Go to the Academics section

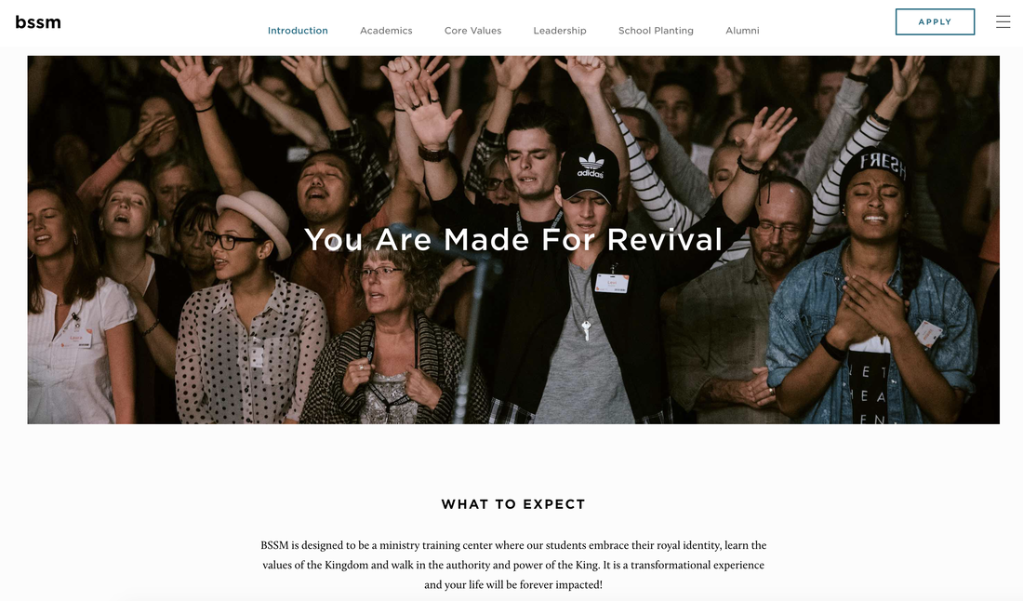(386, 31)
